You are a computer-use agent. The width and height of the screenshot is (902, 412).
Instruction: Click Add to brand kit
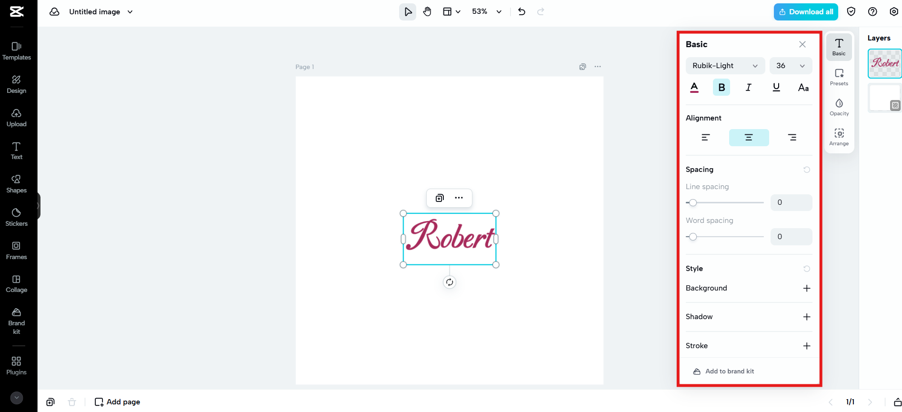pos(723,372)
